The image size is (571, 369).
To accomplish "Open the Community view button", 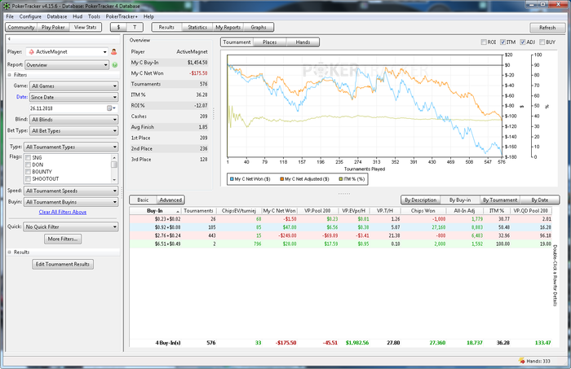I will click(21, 27).
